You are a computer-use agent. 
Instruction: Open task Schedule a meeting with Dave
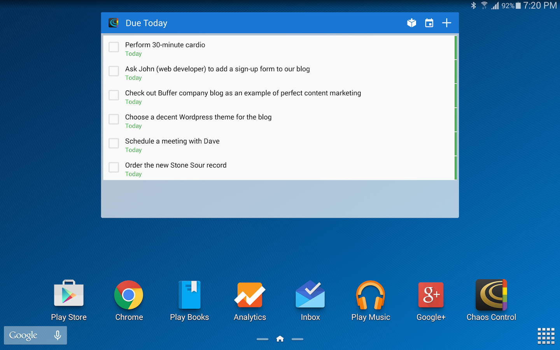[x=280, y=144]
